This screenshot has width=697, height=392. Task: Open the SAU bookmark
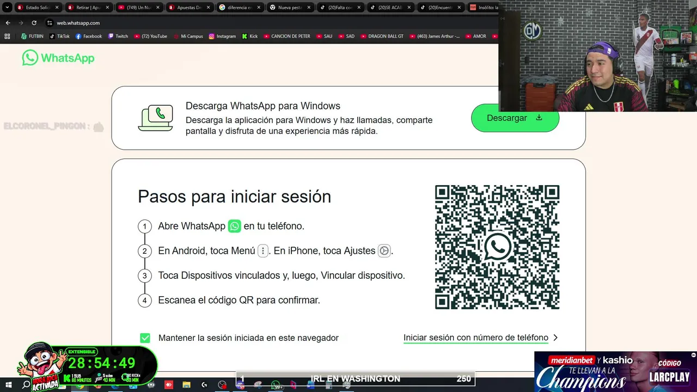tap(324, 36)
